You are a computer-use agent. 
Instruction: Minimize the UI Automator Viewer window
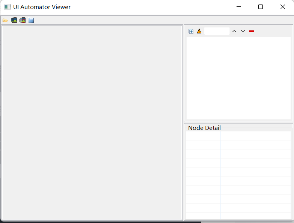click(x=239, y=7)
